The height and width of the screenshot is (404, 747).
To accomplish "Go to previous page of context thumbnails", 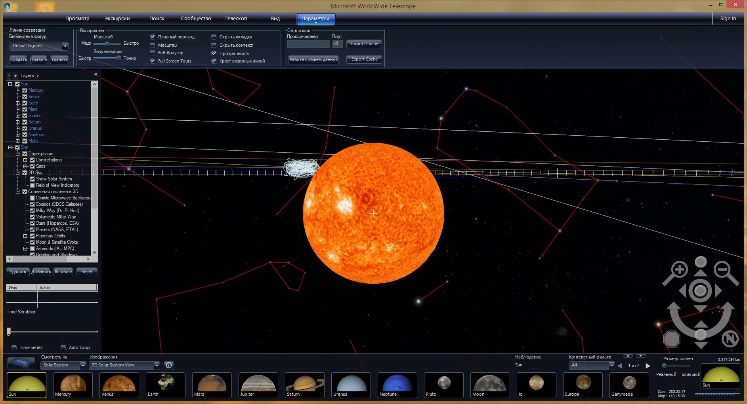I will pyautogui.click(x=620, y=366).
